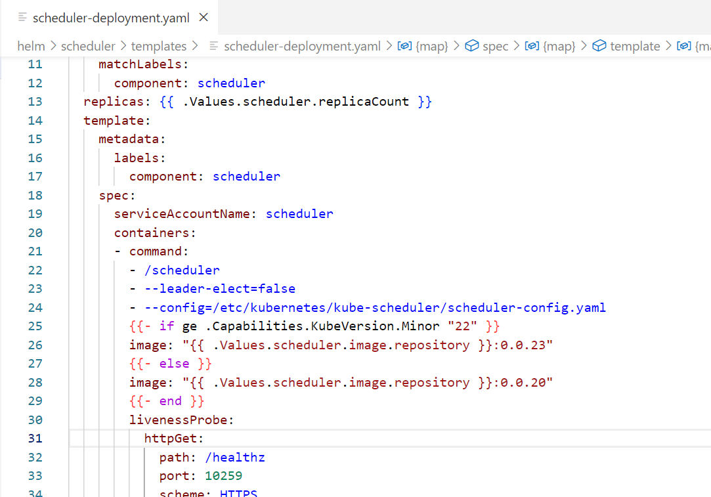This screenshot has width=711, height=497.
Task: Expand chevron after second {map} breadcrumb
Action: pyautogui.click(x=584, y=46)
